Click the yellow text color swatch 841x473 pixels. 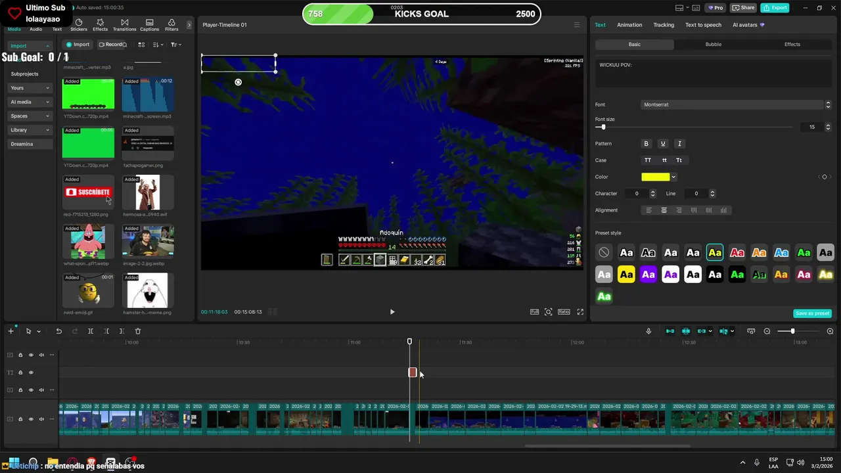pyautogui.click(x=655, y=177)
